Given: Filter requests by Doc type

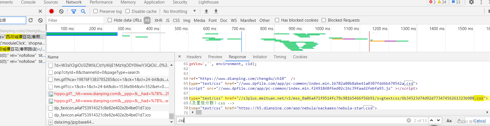Looking at the screenshot, I should (x=224, y=20).
